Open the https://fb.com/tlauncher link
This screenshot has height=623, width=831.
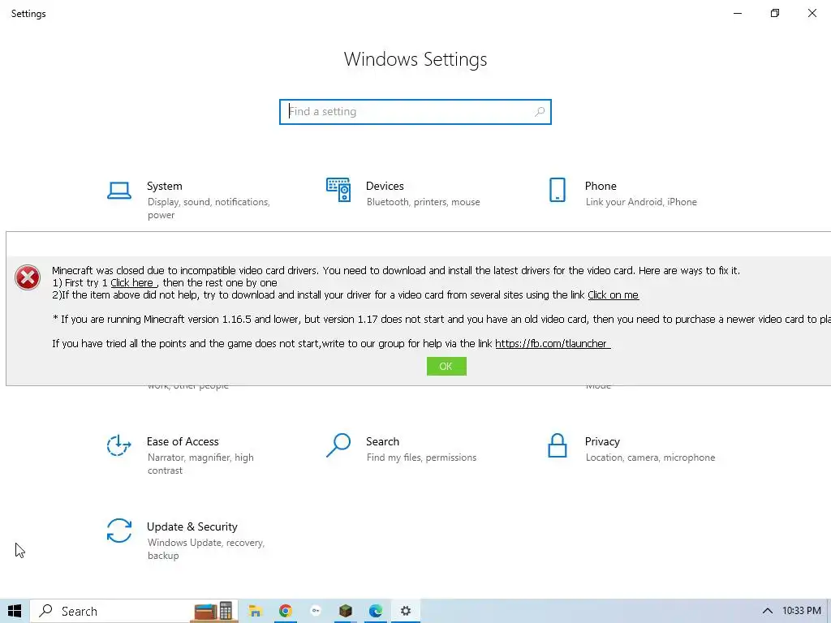pos(551,344)
